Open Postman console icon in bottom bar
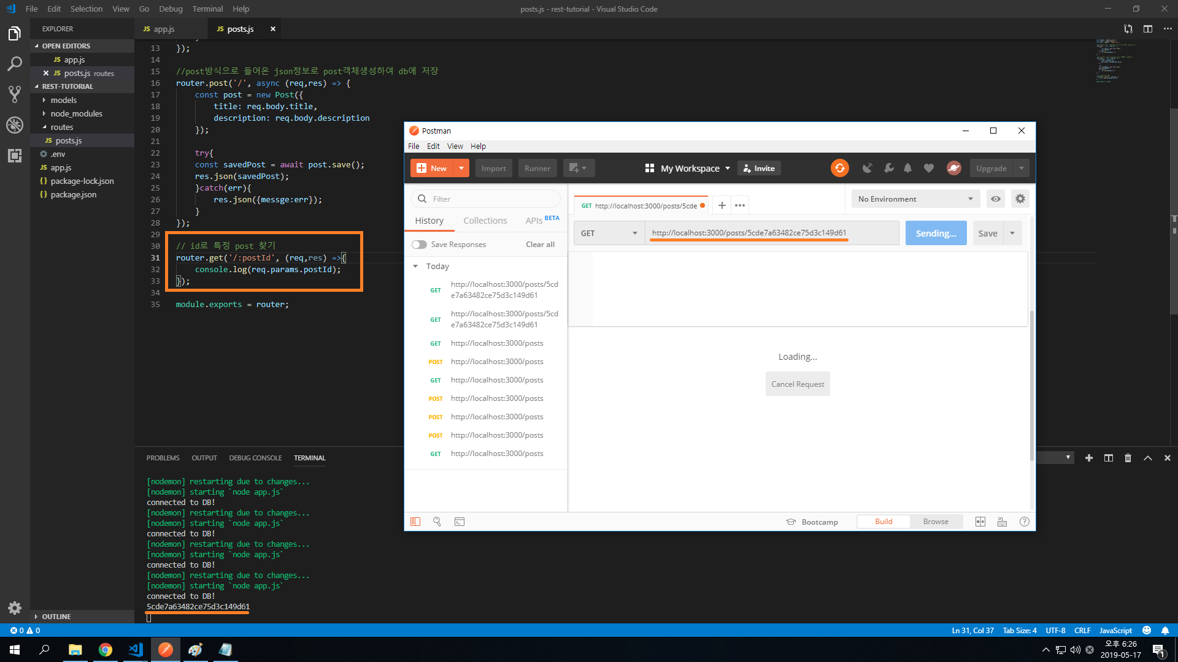 460,522
